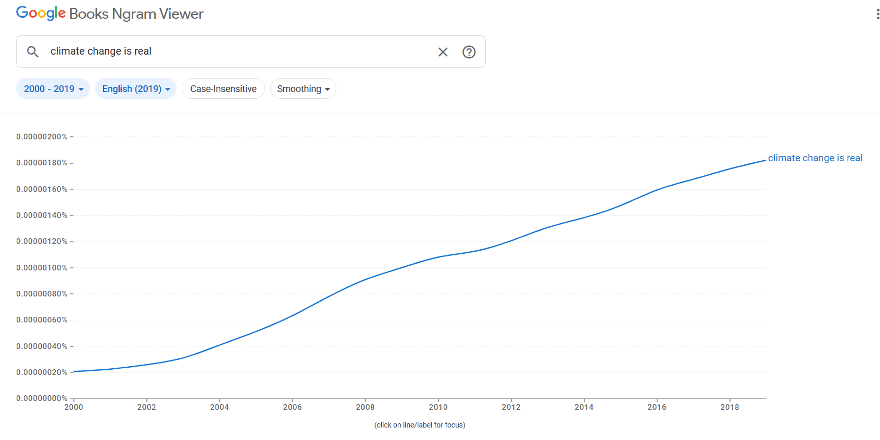Click the 0.00000200% y-axis label
The width and height of the screenshot is (880, 440).
tap(42, 137)
